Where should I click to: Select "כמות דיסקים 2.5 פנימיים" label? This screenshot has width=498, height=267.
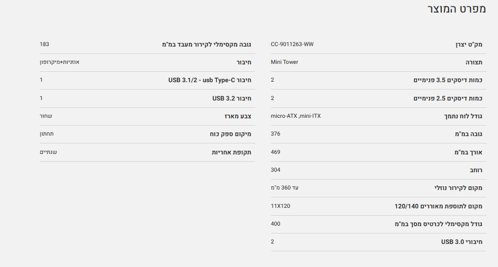coord(448,98)
